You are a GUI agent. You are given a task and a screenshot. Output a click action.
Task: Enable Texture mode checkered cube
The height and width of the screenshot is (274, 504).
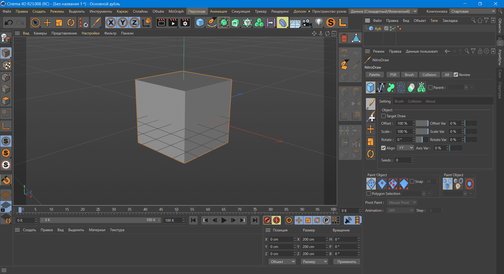point(6,65)
